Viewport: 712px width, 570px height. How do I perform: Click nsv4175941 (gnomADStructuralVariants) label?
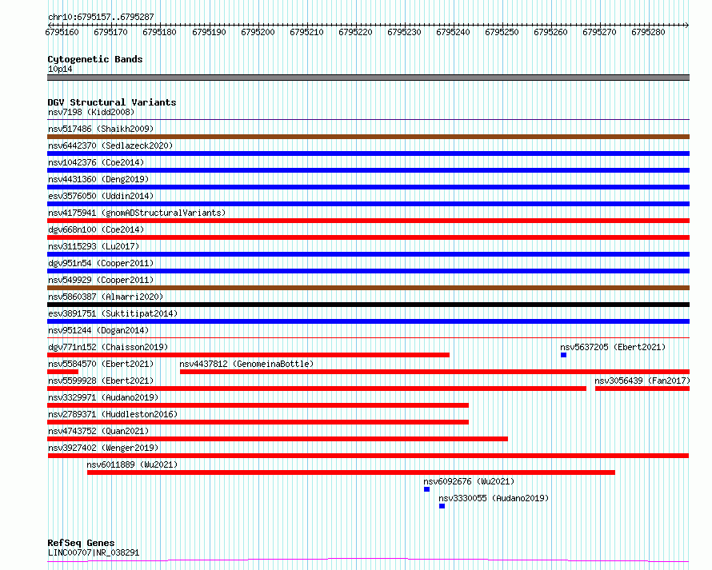coord(137,213)
